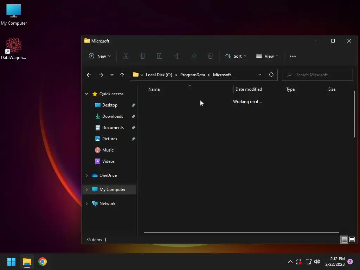Viewport: 360px width, 270px height.
Task: Switch to details view layout icon
Action: click(x=344, y=240)
